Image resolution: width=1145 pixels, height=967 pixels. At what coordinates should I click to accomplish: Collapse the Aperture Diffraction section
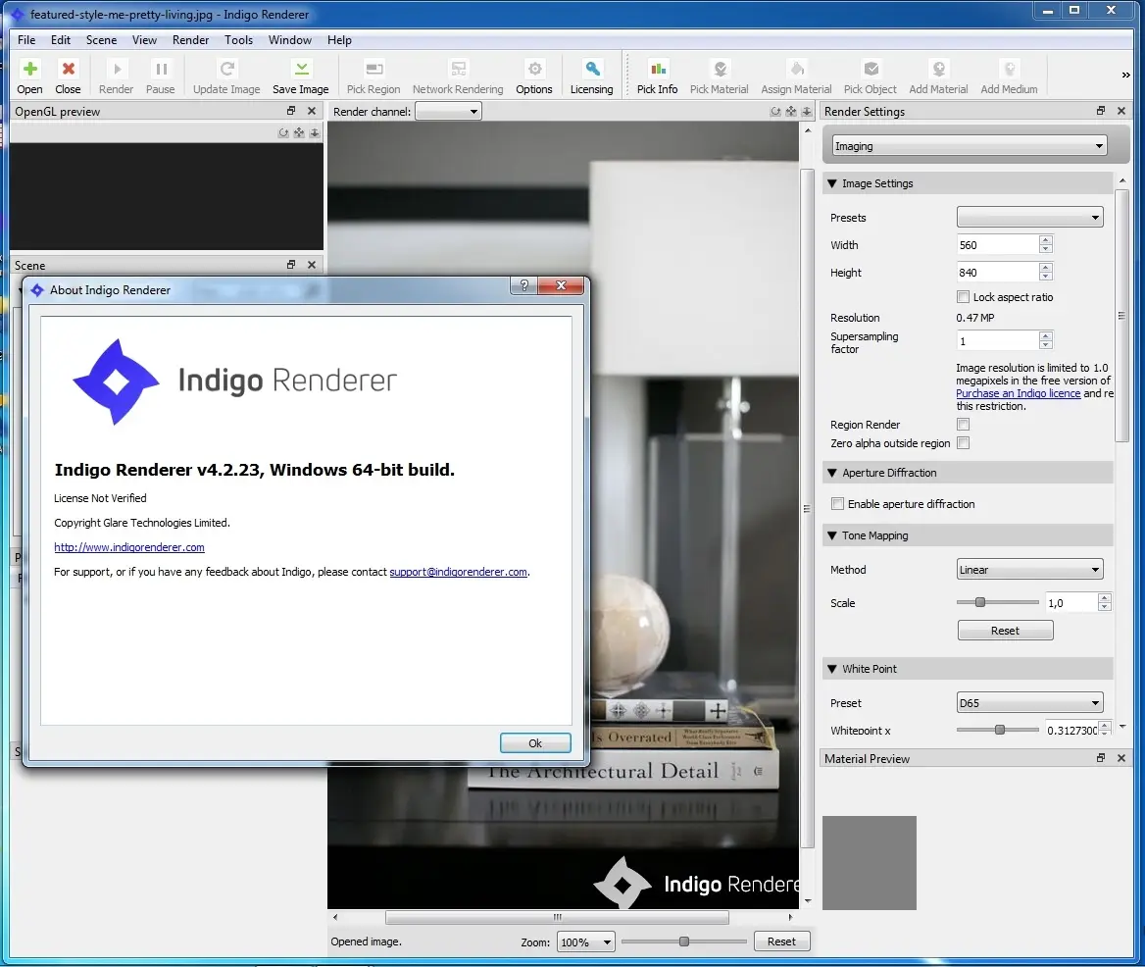(831, 473)
